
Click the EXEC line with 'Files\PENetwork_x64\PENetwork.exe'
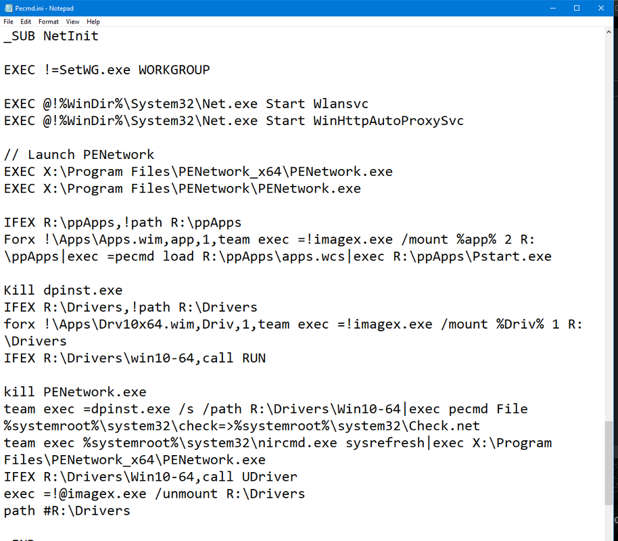tap(198, 172)
